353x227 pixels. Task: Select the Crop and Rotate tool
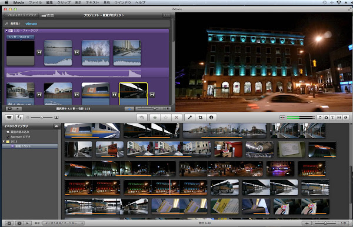[x=201, y=118]
